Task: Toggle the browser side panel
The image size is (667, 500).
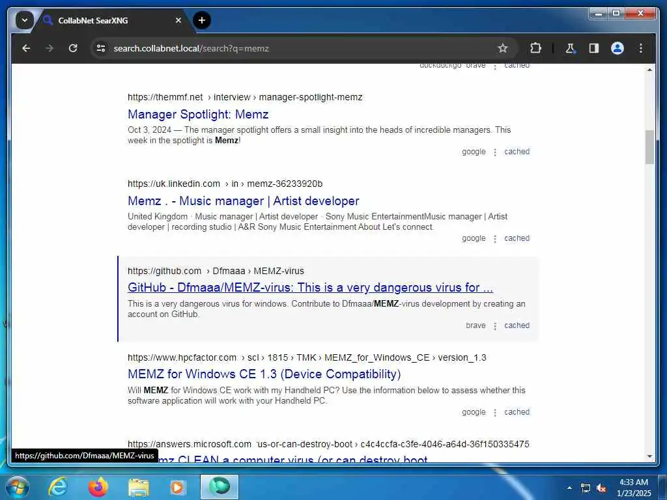Action: tap(594, 48)
